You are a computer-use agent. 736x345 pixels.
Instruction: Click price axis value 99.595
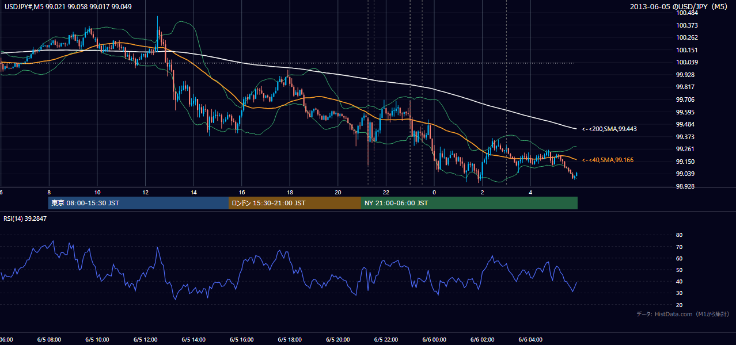686,112
